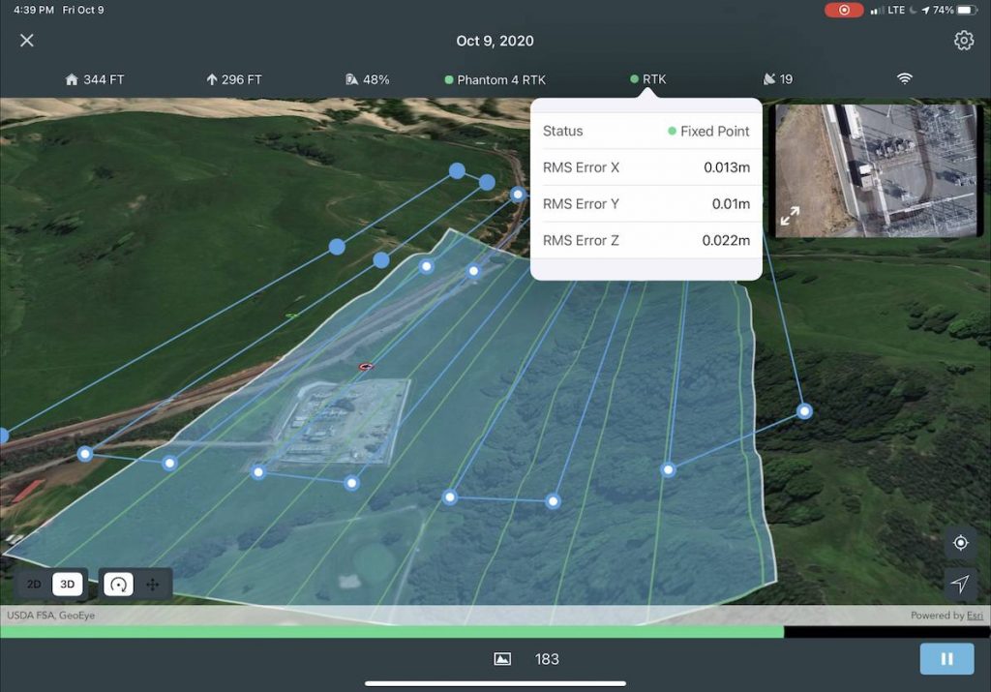Open the RTK status popover
Screen dimensions: 991x692
[646, 79]
